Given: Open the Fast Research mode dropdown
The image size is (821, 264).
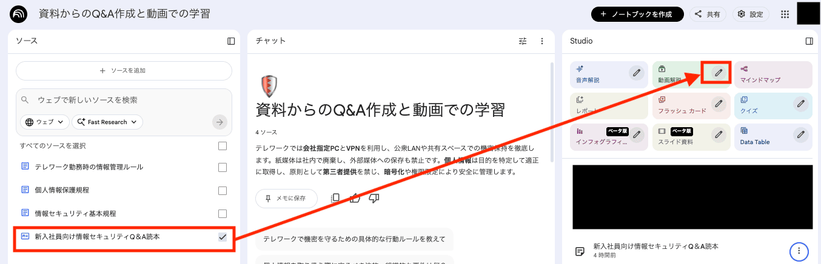Looking at the screenshot, I should point(107,122).
